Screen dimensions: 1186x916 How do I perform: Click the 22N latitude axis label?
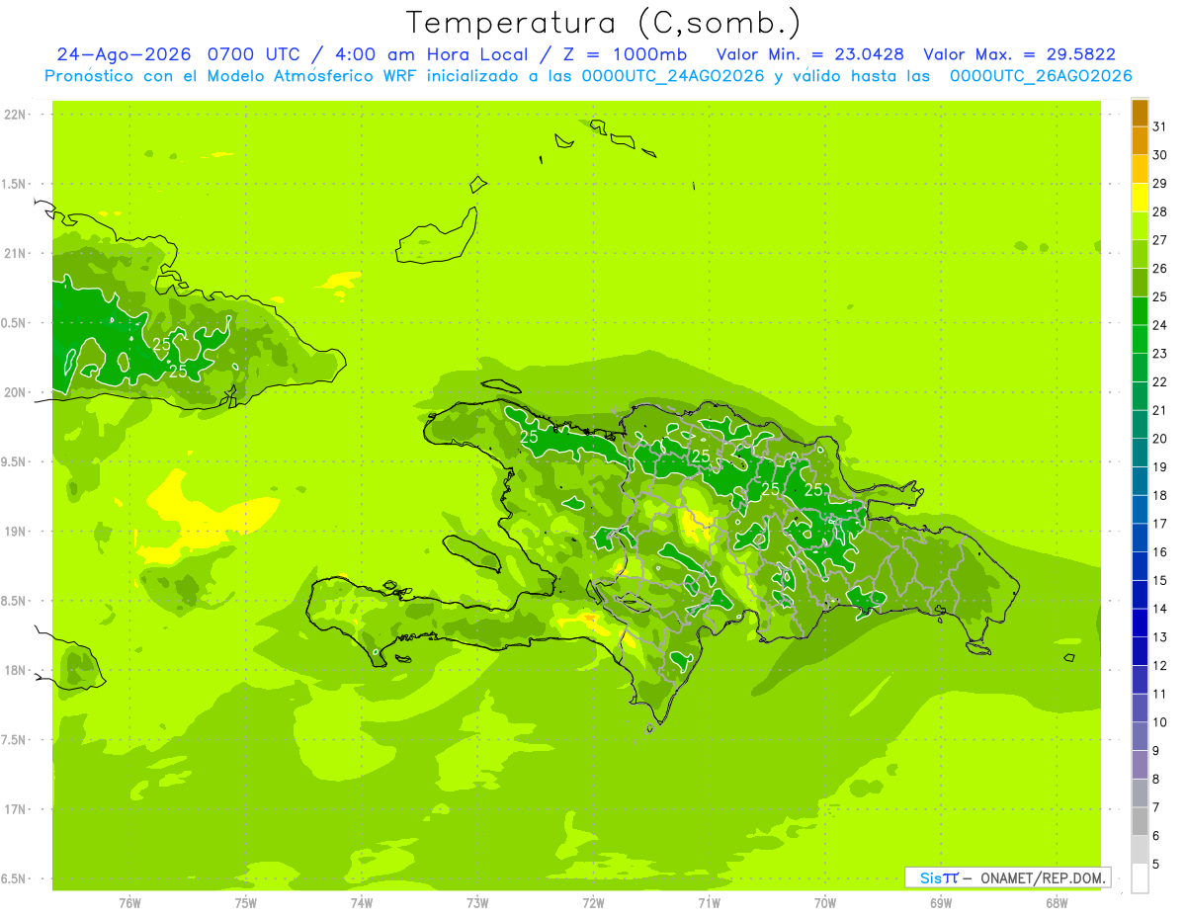(x=17, y=115)
